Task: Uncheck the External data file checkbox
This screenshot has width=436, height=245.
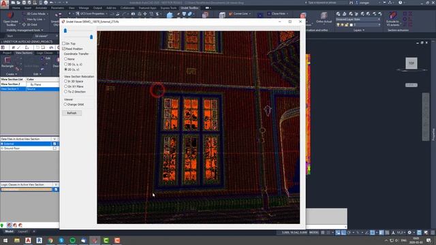Action: point(54,144)
